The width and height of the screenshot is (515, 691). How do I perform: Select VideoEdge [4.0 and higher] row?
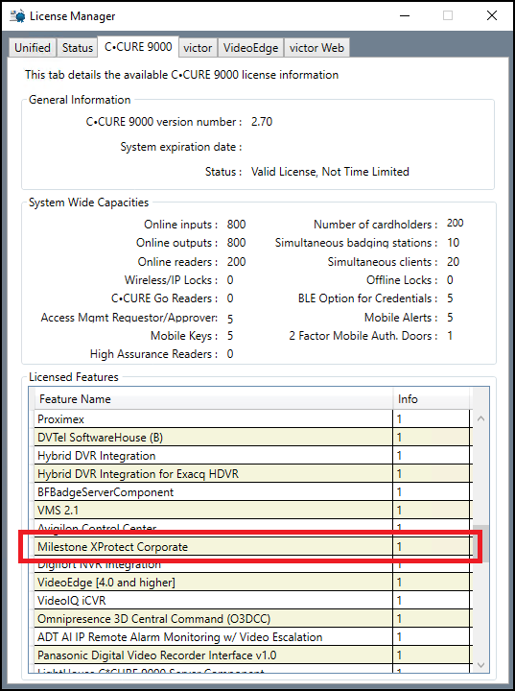coord(252,583)
